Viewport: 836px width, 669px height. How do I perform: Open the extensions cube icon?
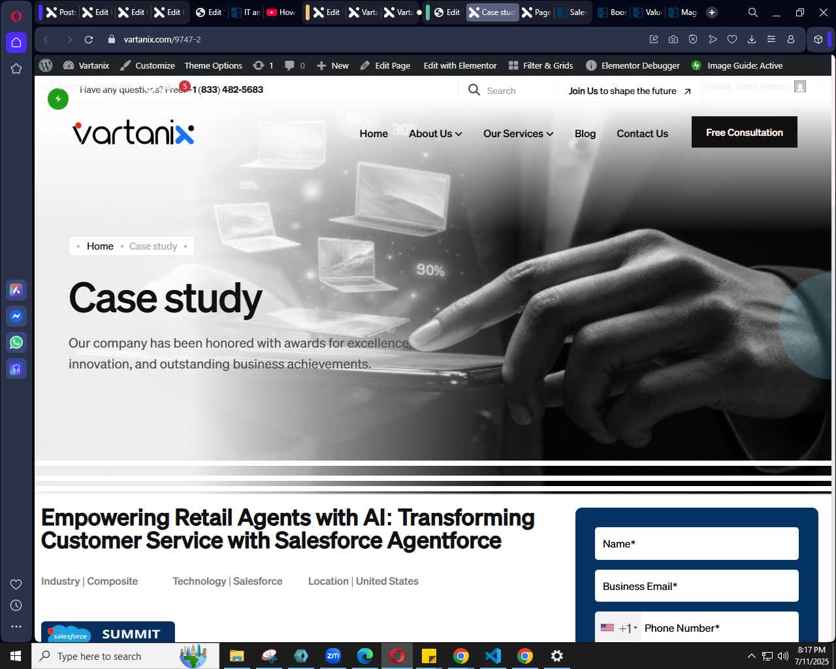pyautogui.click(x=818, y=39)
